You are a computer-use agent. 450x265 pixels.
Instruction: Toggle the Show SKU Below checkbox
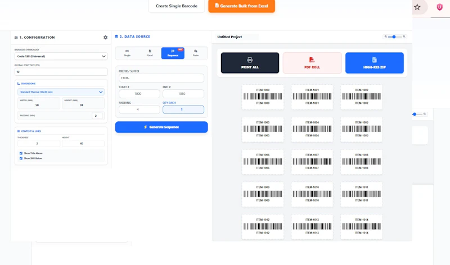(x=21, y=158)
